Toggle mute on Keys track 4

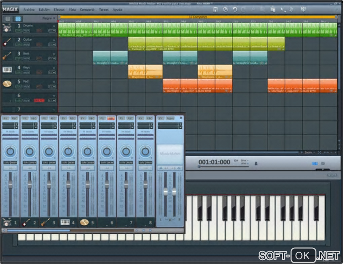[26, 72]
